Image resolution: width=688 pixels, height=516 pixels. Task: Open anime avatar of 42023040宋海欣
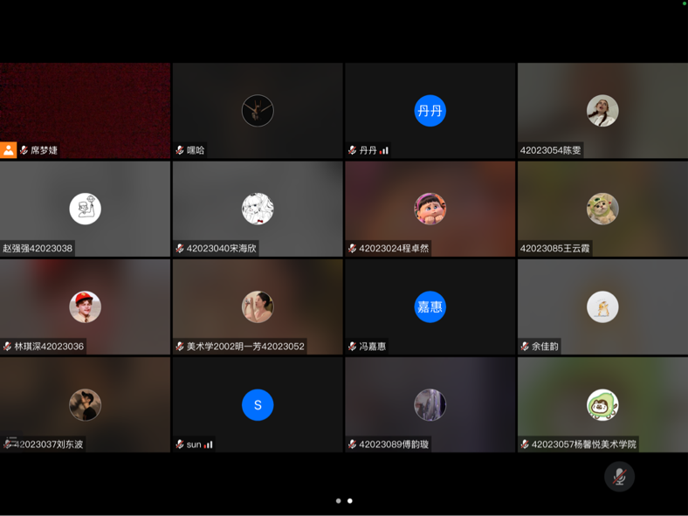[258, 209]
